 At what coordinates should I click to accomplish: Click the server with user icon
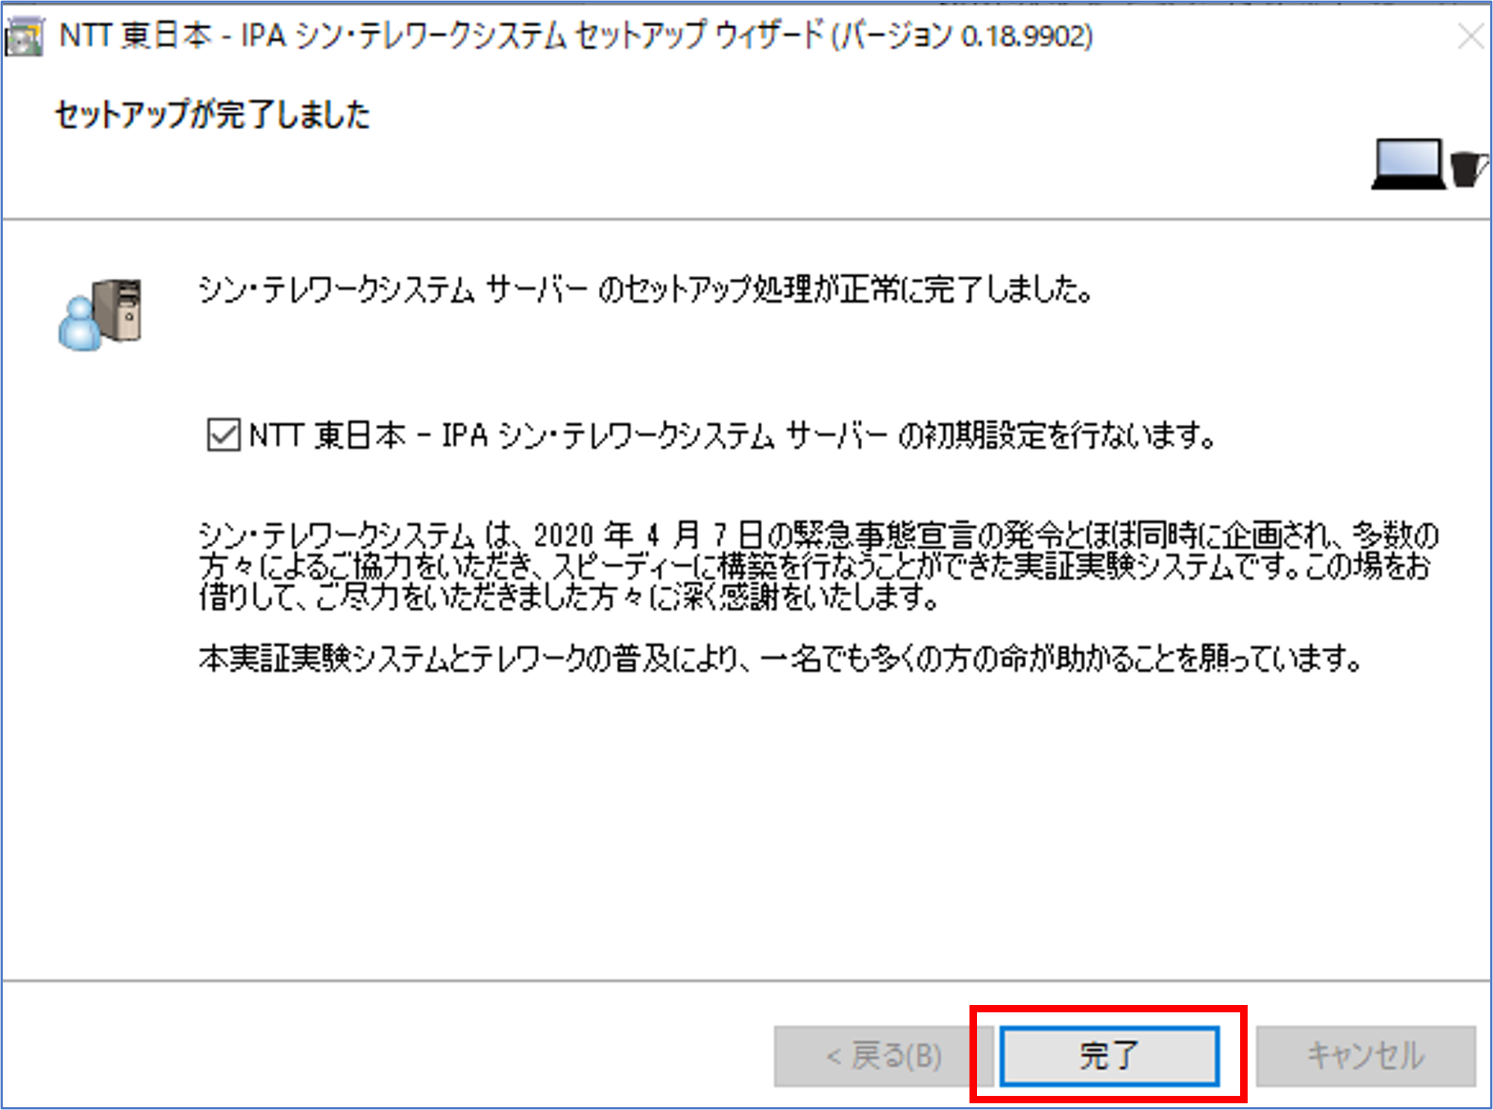pyautogui.click(x=101, y=314)
